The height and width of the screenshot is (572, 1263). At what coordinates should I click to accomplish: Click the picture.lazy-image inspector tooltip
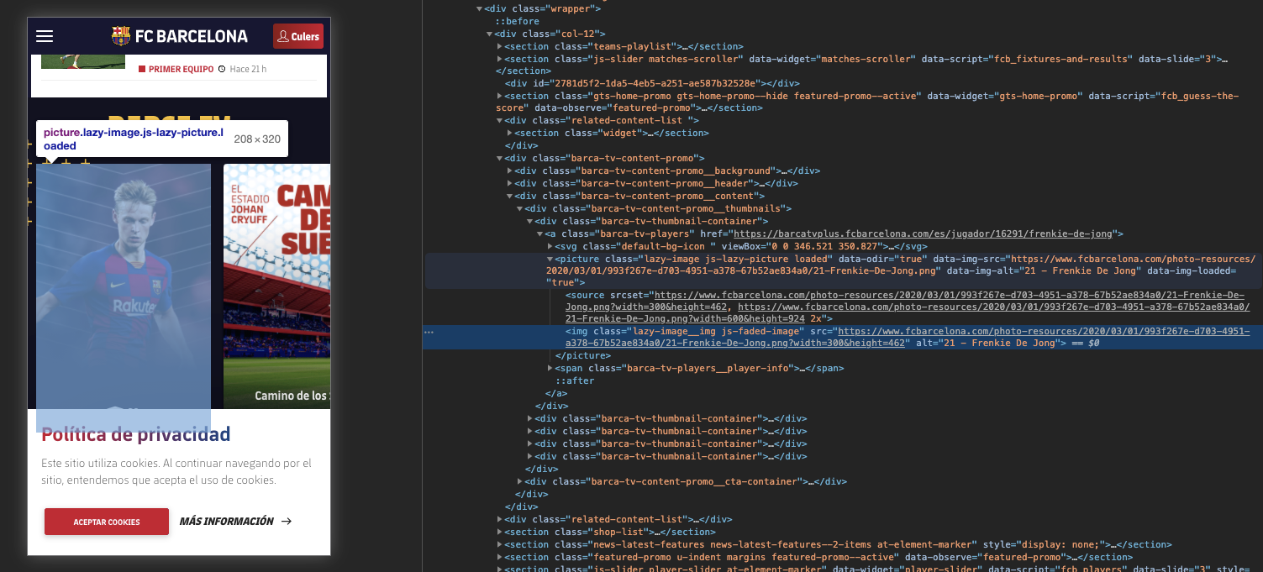(162, 139)
